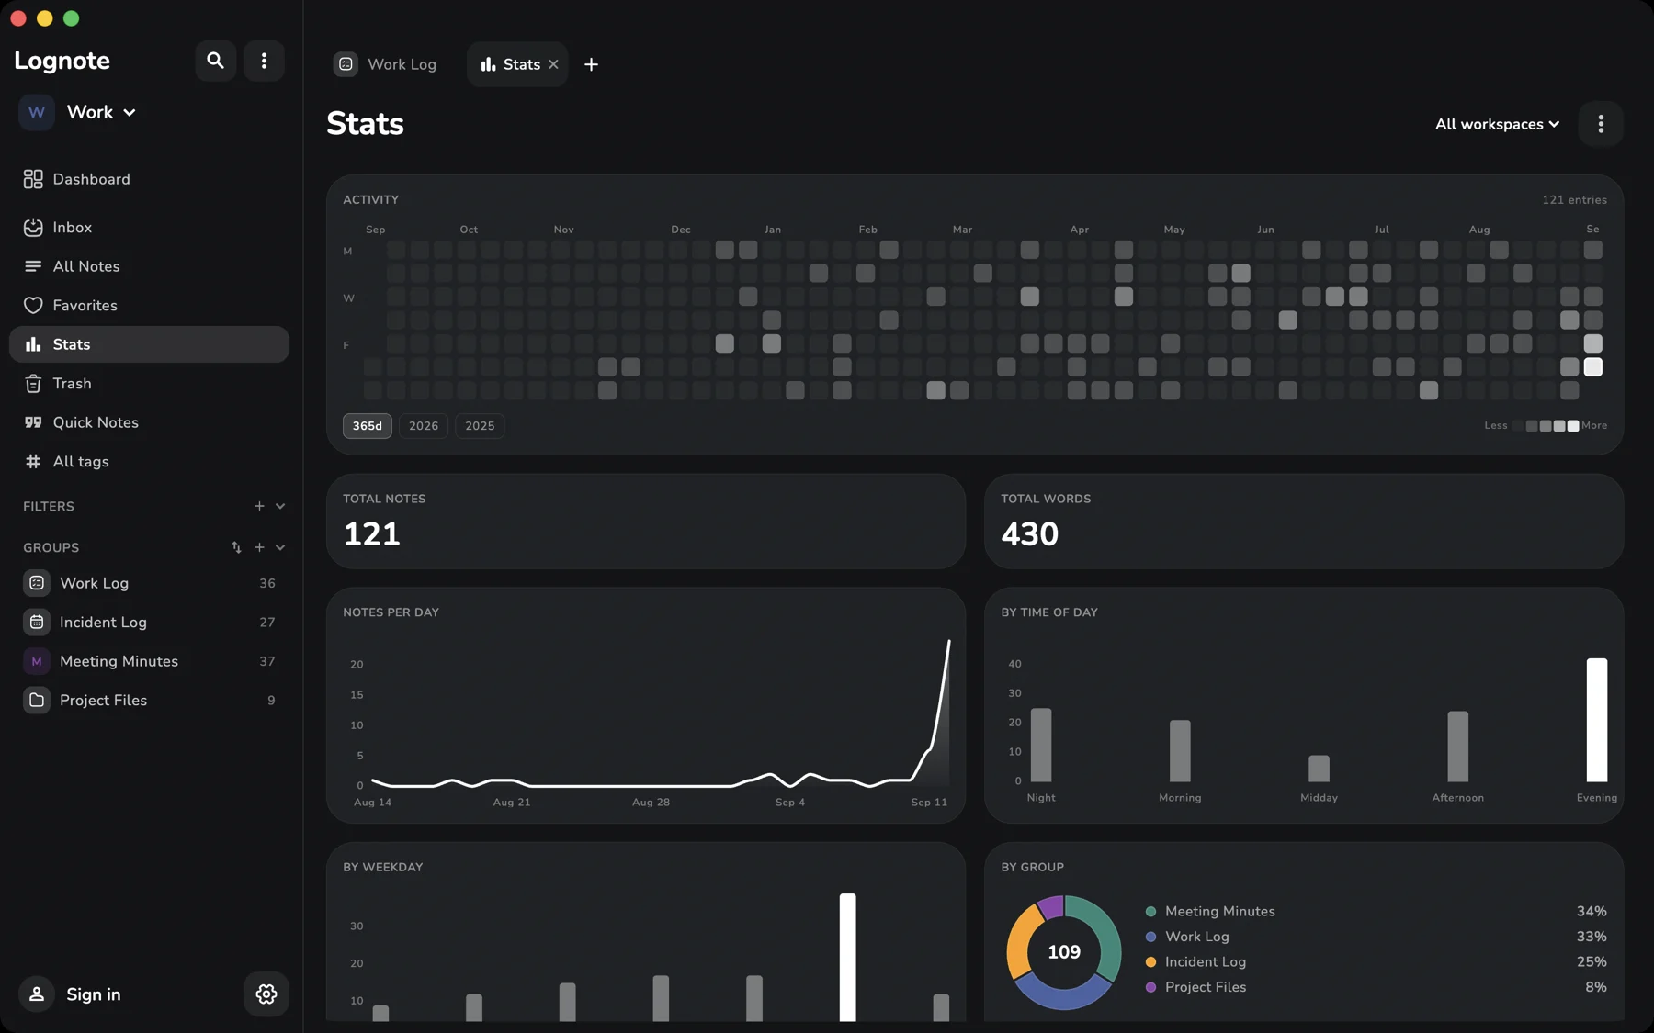This screenshot has height=1033, width=1654.
Task: Add a new group with plus icon
Action: pos(259,547)
